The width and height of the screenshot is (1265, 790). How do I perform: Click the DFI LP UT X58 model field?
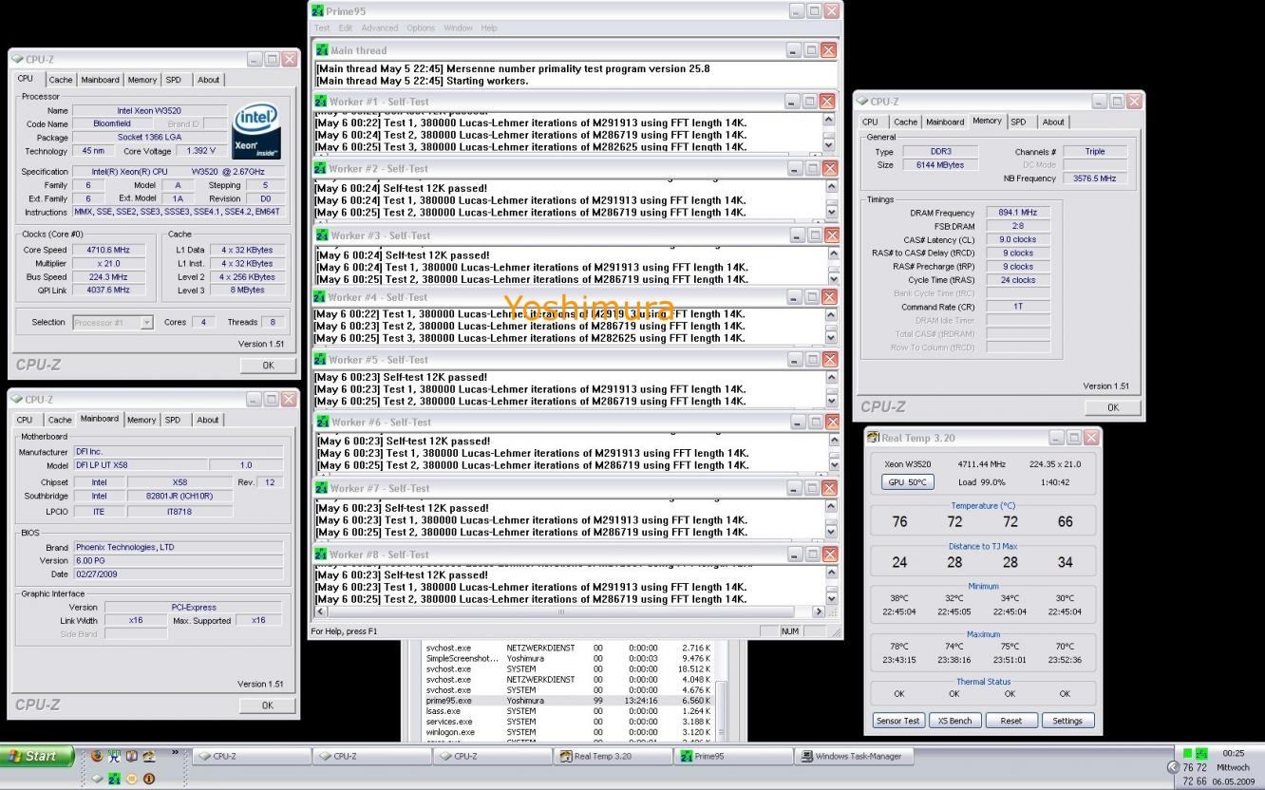[x=141, y=465]
